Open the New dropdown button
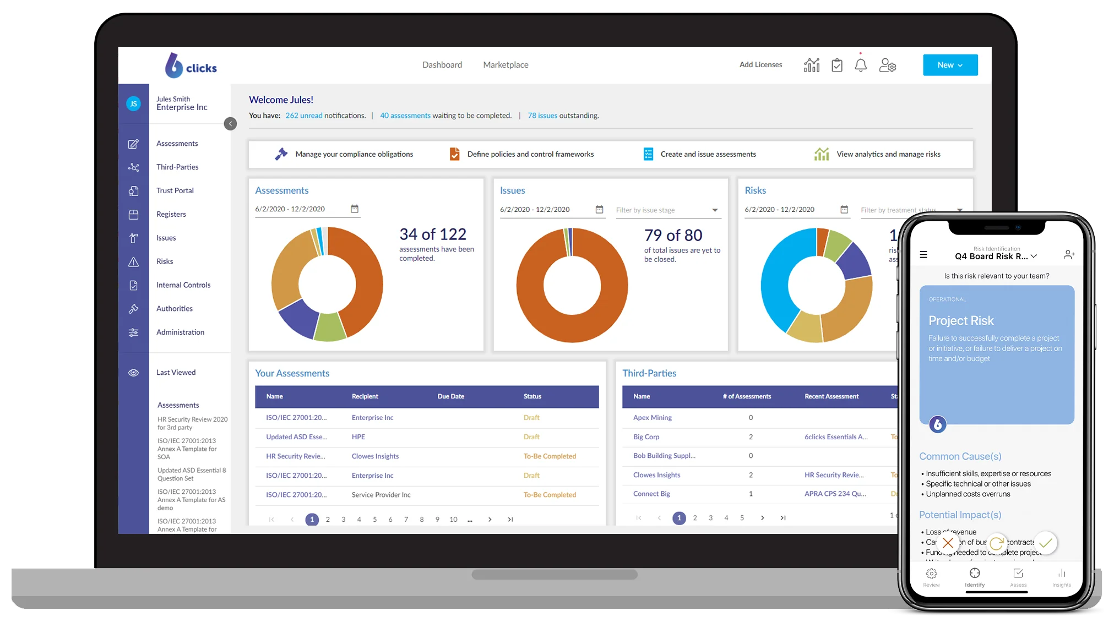 point(950,65)
